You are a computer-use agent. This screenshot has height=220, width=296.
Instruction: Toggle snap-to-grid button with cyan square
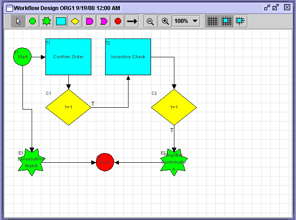226,21
